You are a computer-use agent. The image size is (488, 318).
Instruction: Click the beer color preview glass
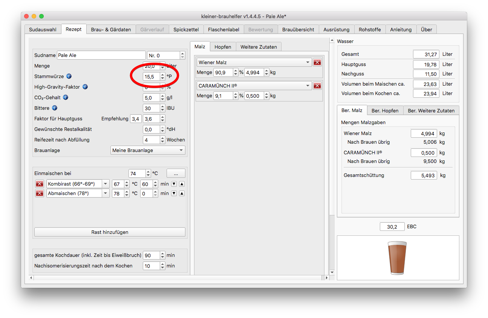tap(397, 258)
